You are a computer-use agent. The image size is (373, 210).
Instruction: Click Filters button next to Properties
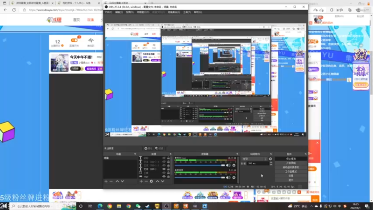click(159, 148)
